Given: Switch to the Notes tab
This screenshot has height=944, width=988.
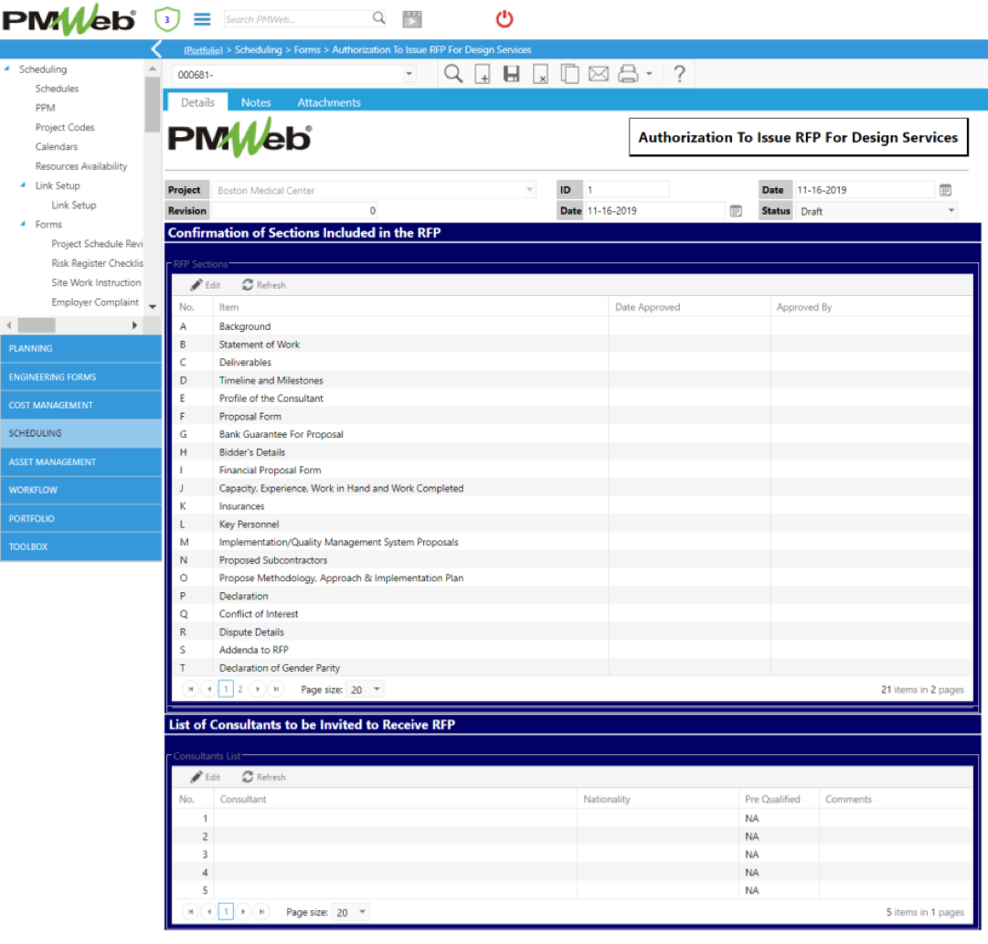Looking at the screenshot, I should pyautogui.click(x=256, y=102).
